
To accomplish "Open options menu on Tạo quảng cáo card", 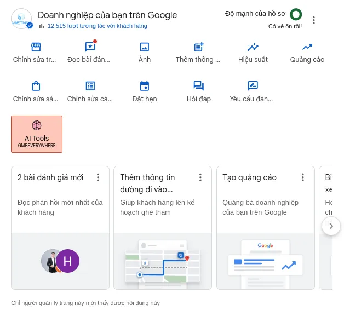I will click(303, 177).
